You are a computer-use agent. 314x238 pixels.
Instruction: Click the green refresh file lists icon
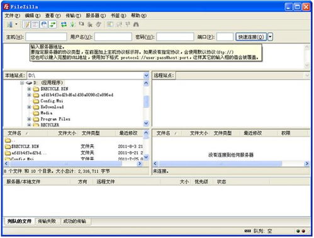click(x=64, y=25)
